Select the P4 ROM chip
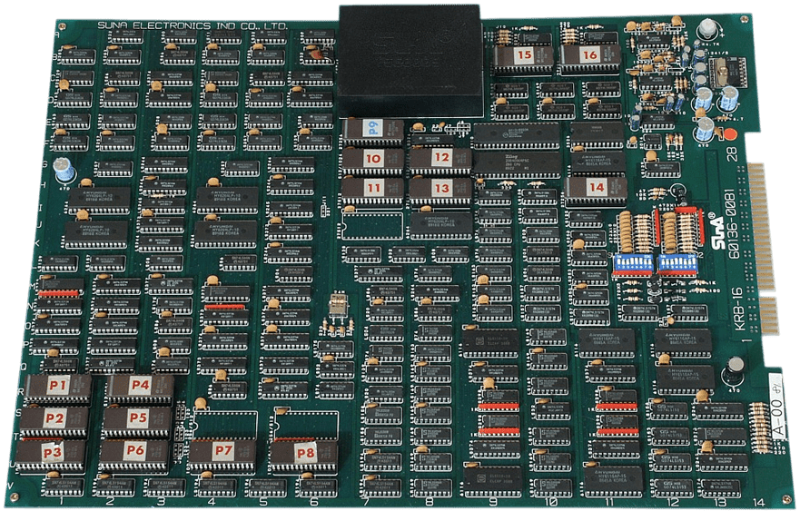This screenshot has width=800, height=511. [139, 386]
